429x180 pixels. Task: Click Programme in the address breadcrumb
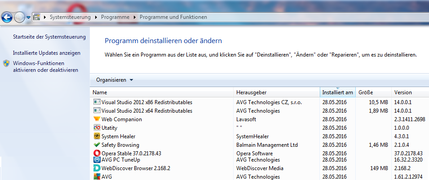(115, 17)
